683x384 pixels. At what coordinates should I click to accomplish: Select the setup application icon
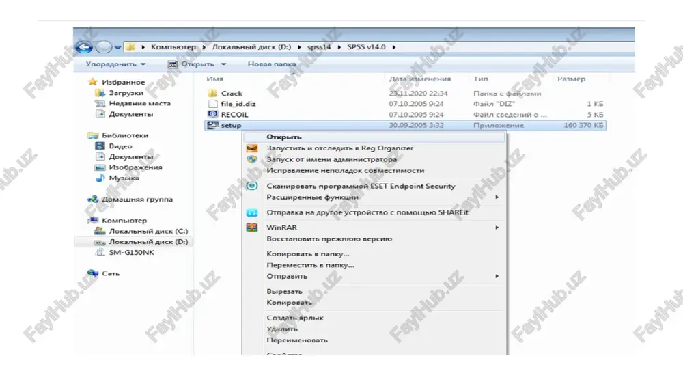(212, 125)
